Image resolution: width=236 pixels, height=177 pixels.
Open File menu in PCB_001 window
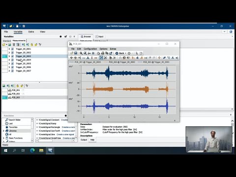point(73,49)
